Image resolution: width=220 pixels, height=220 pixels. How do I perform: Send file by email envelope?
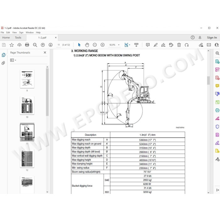pos(209,45)
